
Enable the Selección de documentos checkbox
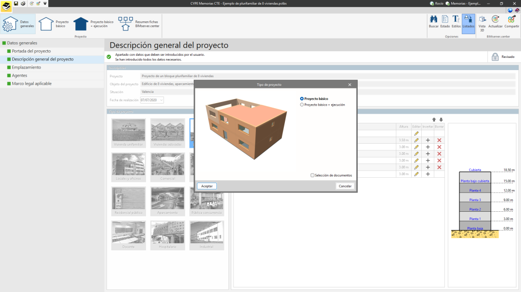pos(312,175)
